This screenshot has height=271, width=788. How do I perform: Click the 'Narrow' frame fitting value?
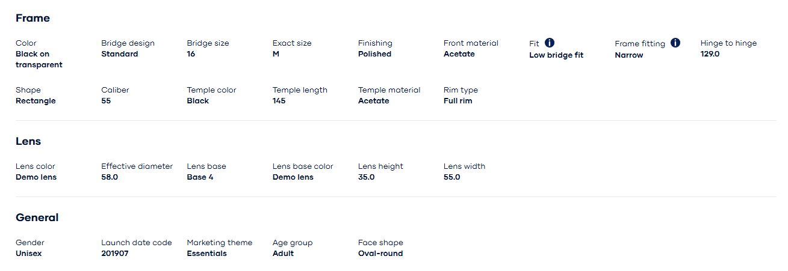[x=628, y=55]
